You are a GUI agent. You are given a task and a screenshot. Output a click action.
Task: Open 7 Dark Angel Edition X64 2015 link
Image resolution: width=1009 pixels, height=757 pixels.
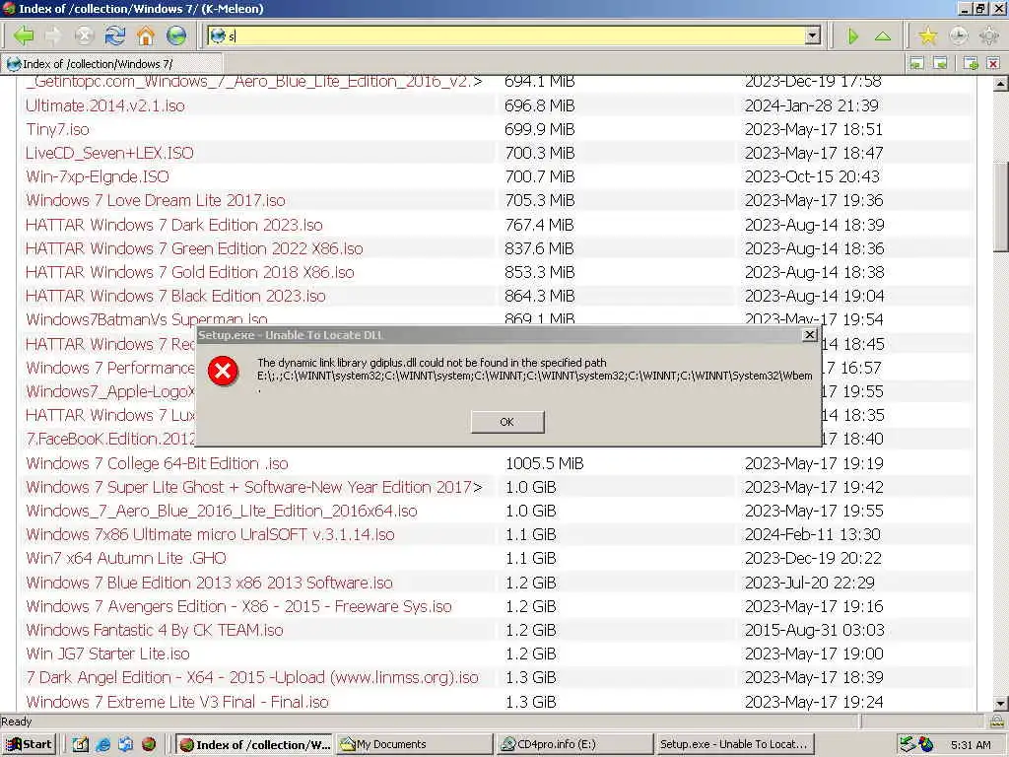251,678
